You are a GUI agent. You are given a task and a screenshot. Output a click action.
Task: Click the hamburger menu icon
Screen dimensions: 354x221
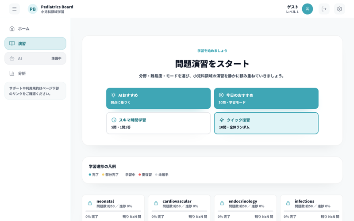point(14,9)
